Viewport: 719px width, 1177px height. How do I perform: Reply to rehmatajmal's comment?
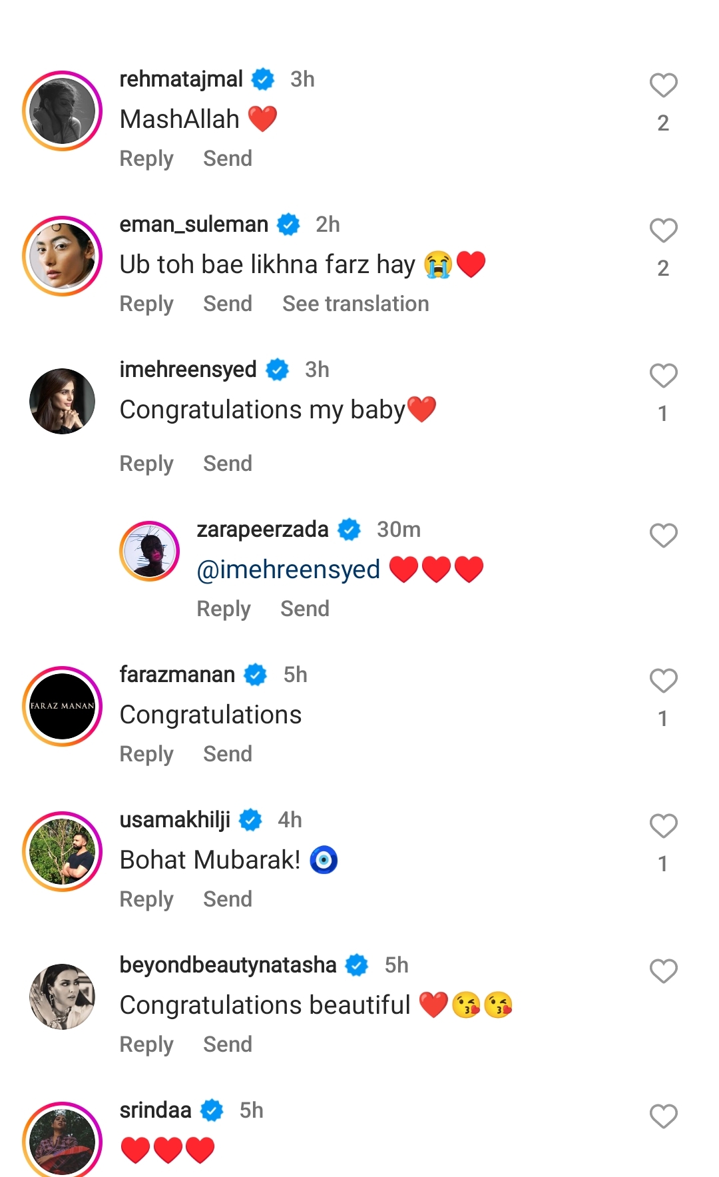pos(146,159)
